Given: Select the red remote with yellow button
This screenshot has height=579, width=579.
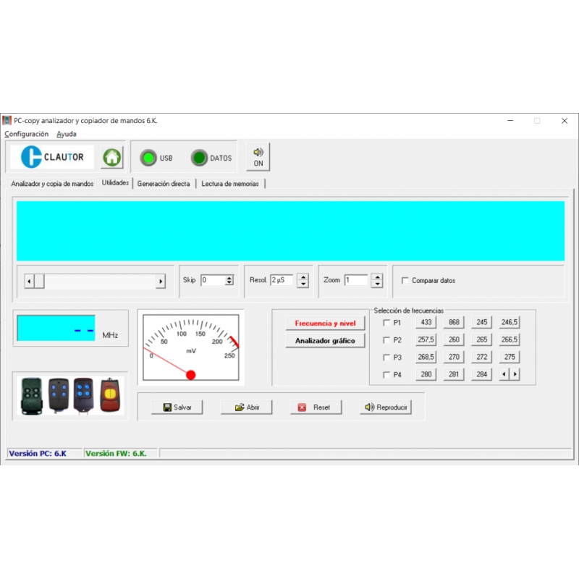Looking at the screenshot, I should click(110, 394).
